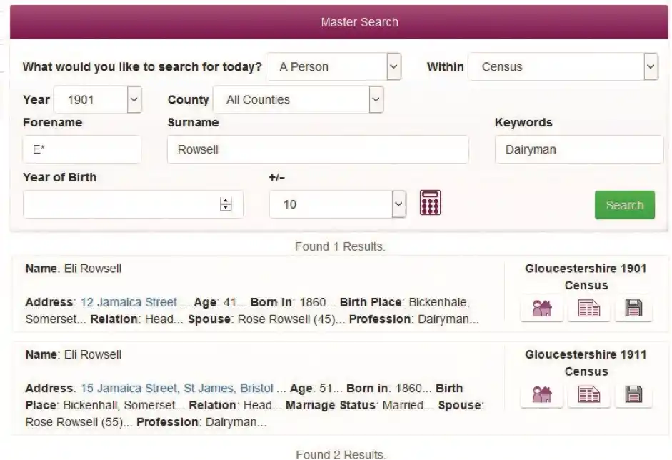Expand the All Counties dropdown
The width and height of the screenshot is (672, 460).
coord(298,100)
